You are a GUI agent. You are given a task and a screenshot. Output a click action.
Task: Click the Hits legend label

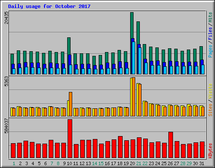(x=210, y=17)
